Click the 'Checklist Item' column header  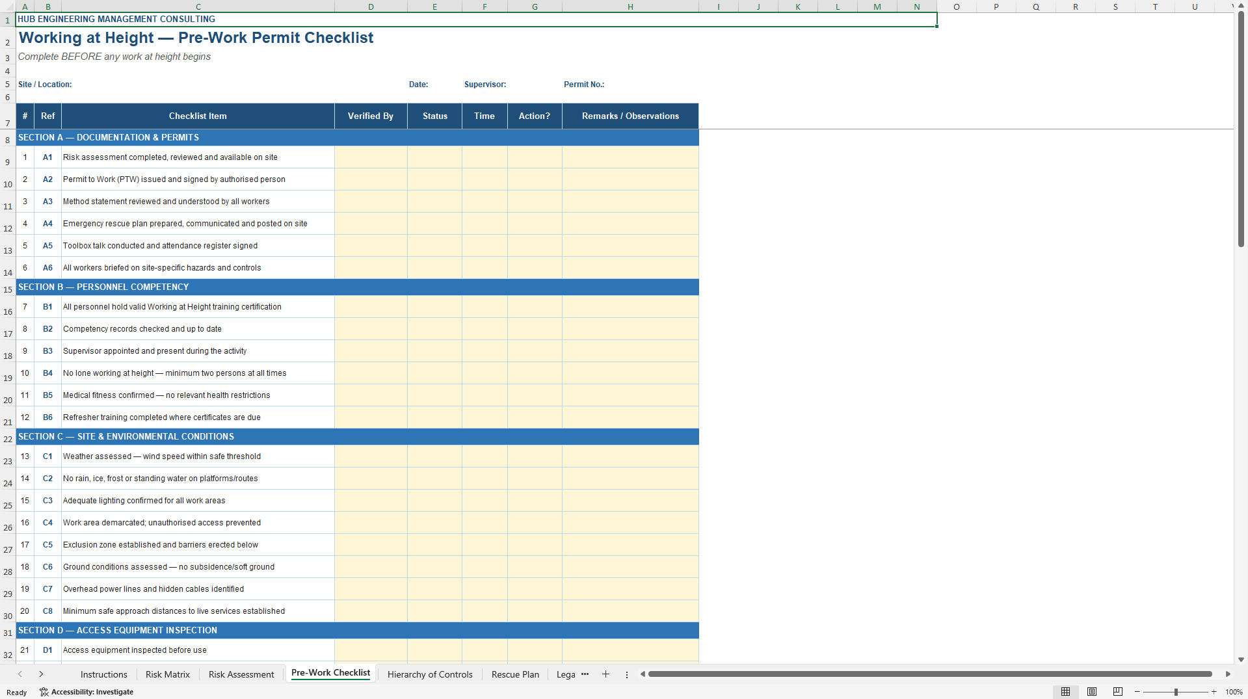(x=198, y=116)
